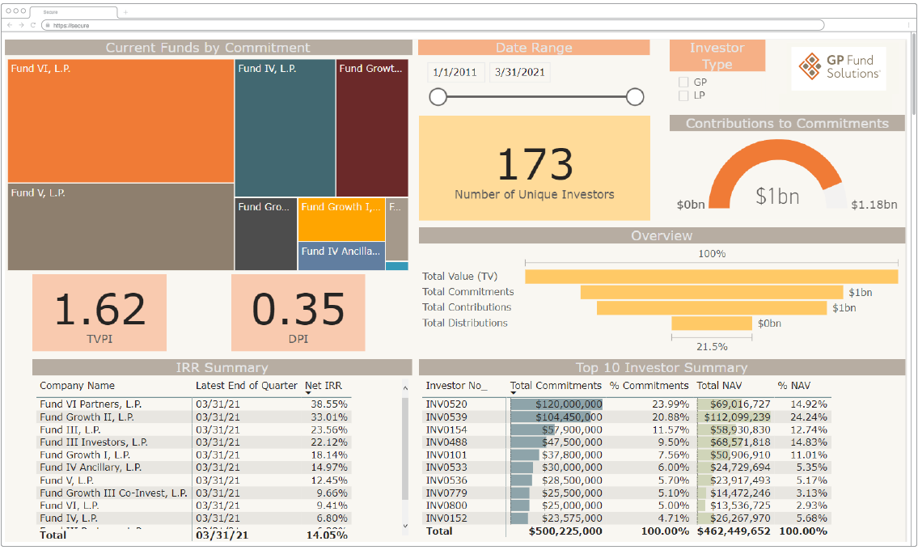Click the end date field 3/31/2021

tap(520, 72)
